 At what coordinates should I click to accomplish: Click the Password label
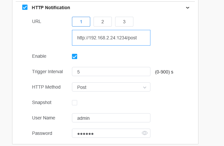pyautogui.click(x=42, y=133)
